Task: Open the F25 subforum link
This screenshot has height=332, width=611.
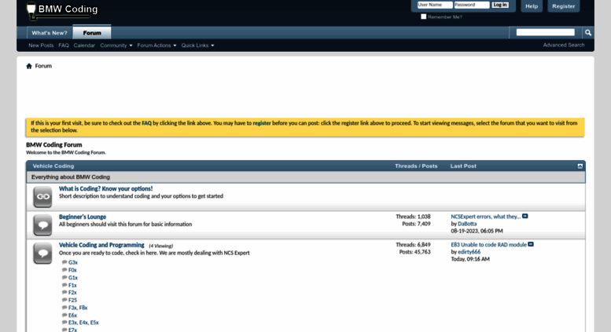Action: 72,300
